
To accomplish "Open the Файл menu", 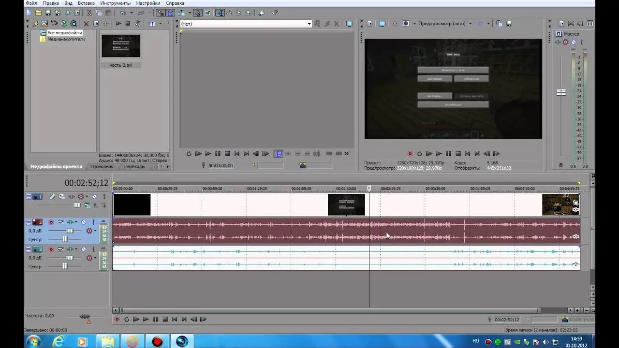I will (x=31, y=3).
